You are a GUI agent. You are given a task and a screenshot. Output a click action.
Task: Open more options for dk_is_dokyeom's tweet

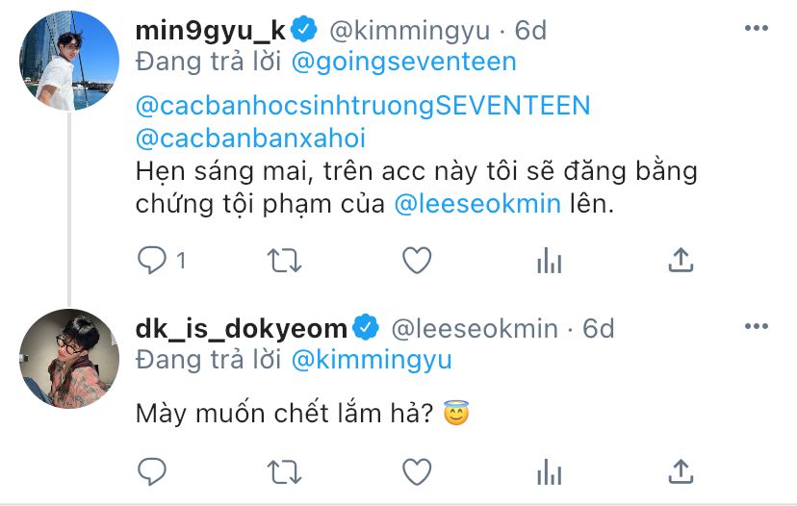(x=757, y=328)
